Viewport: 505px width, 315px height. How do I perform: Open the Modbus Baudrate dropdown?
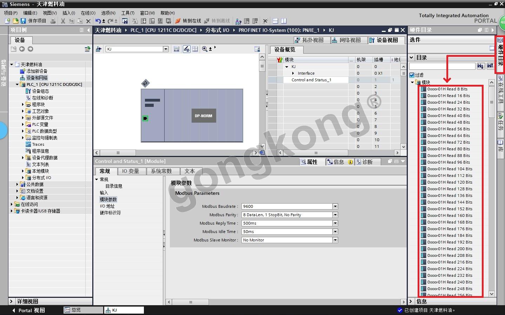coord(335,206)
